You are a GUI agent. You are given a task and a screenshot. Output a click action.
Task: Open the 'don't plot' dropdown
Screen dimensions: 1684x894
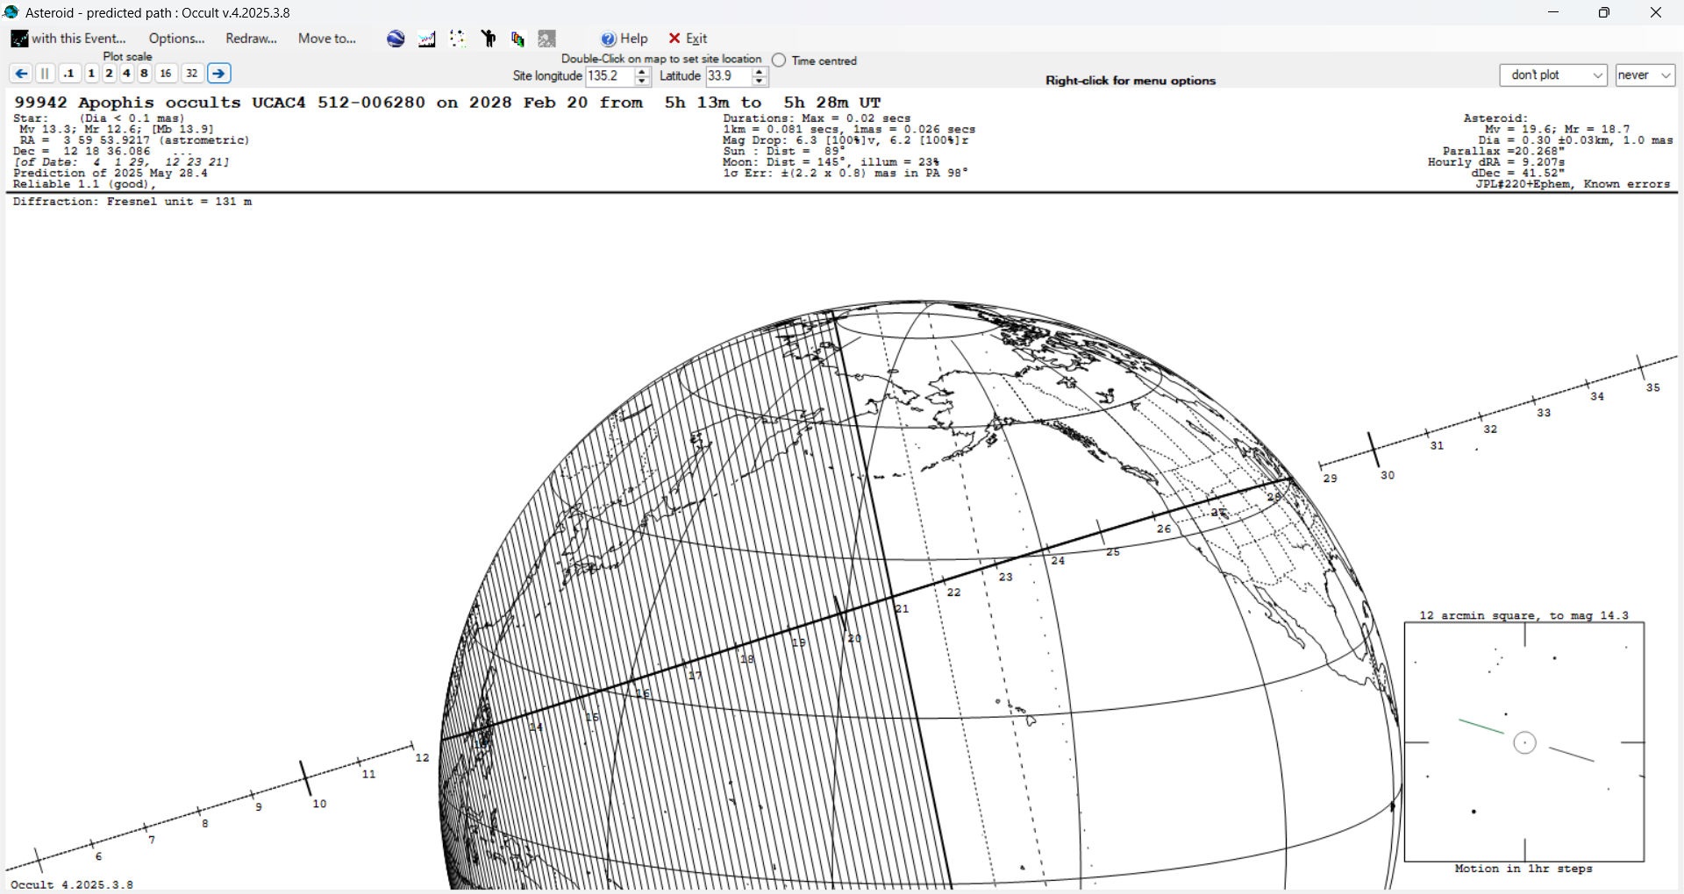[1553, 75]
